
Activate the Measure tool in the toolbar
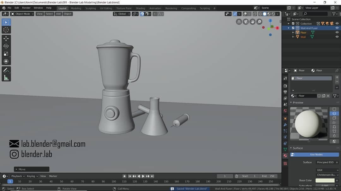click(6, 77)
